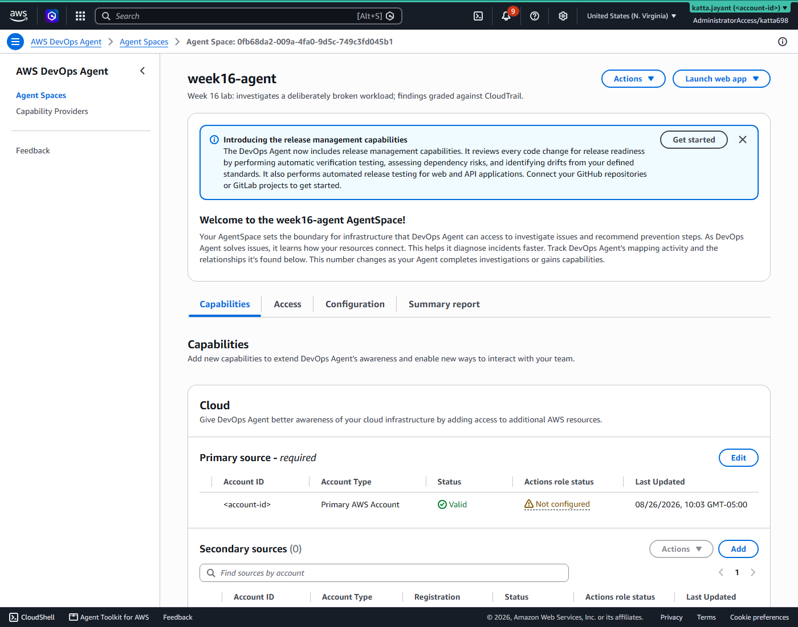
Task: Switch to the Summary report tab
Action: tap(444, 304)
